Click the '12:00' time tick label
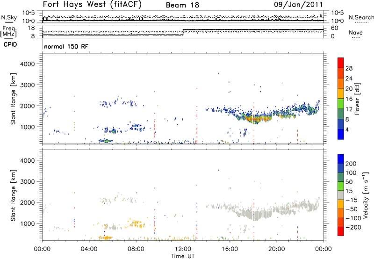 point(183,249)
